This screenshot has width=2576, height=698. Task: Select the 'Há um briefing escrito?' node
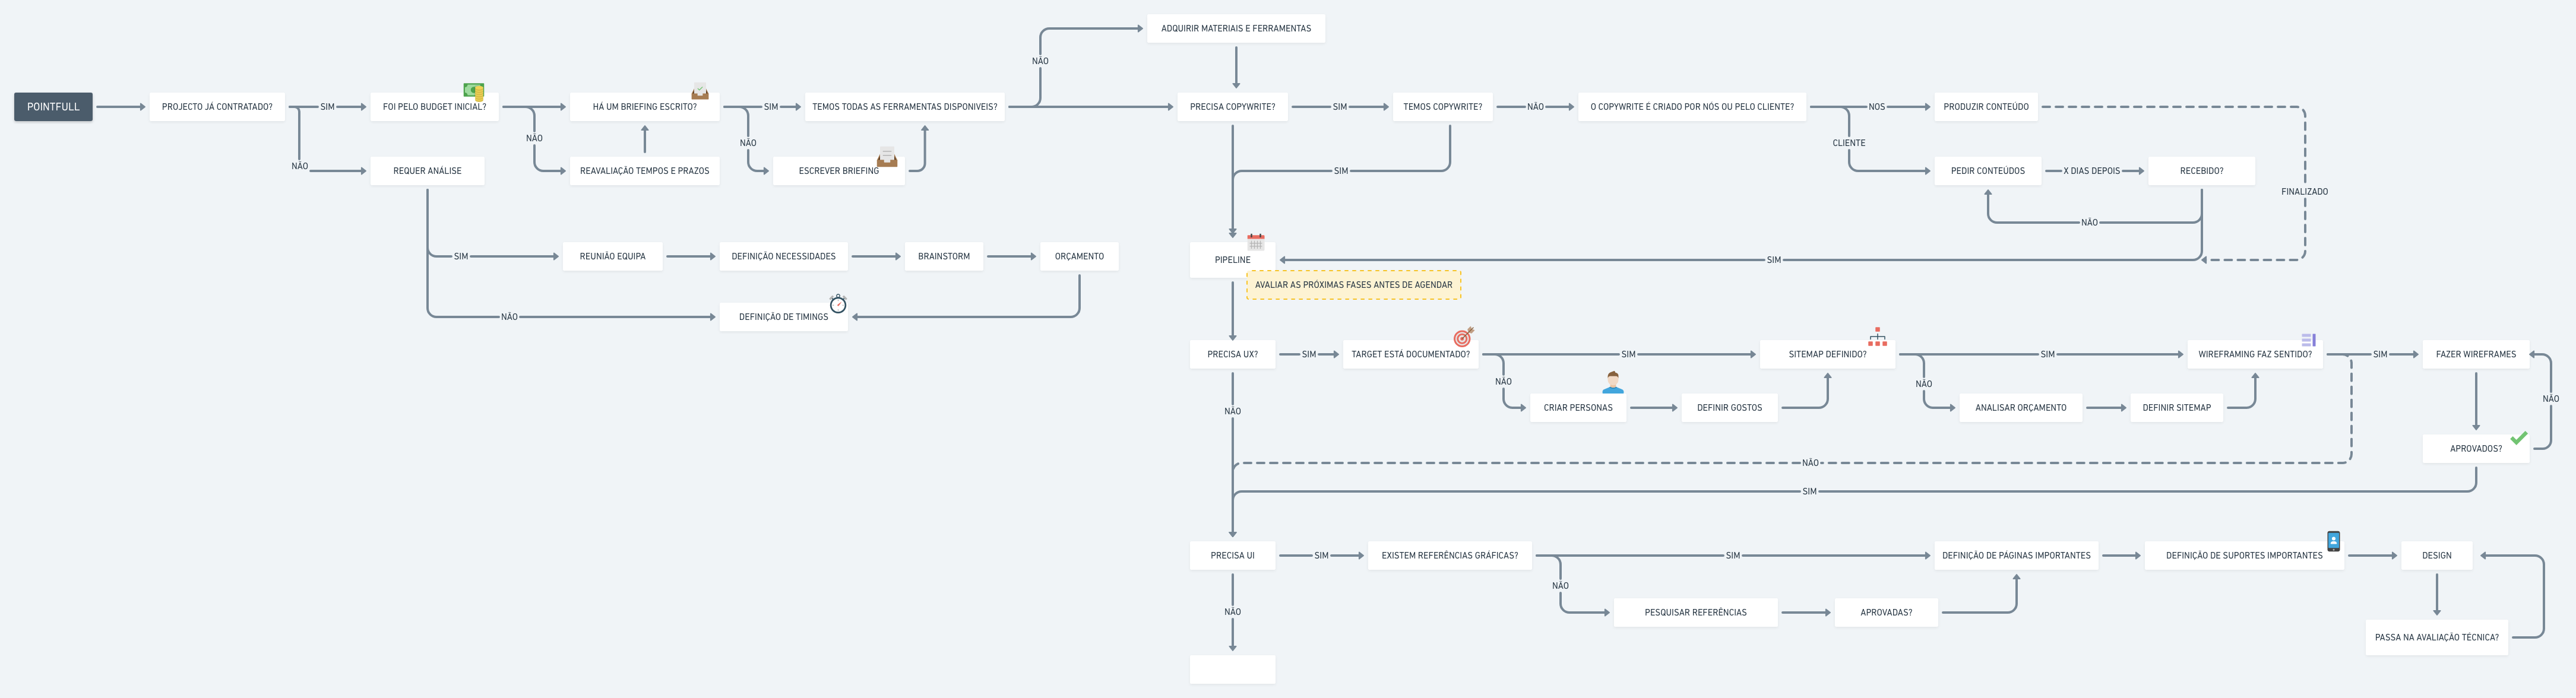(x=645, y=107)
